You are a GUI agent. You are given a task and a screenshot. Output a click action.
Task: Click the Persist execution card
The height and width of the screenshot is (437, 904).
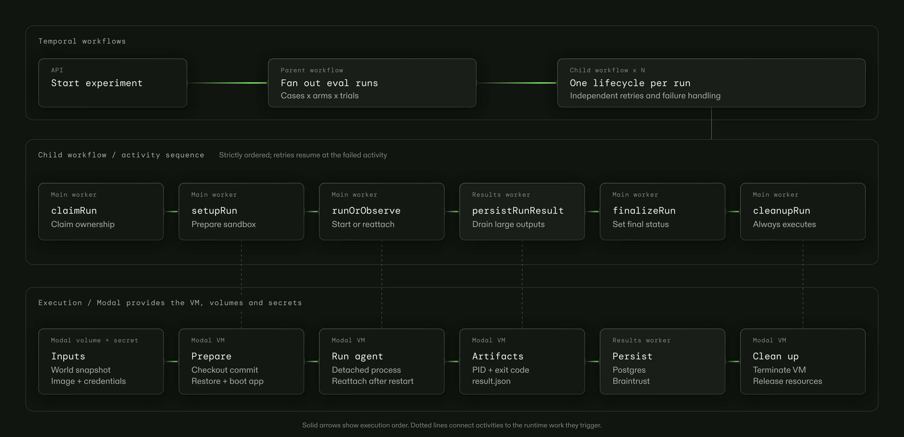(x=663, y=361)
